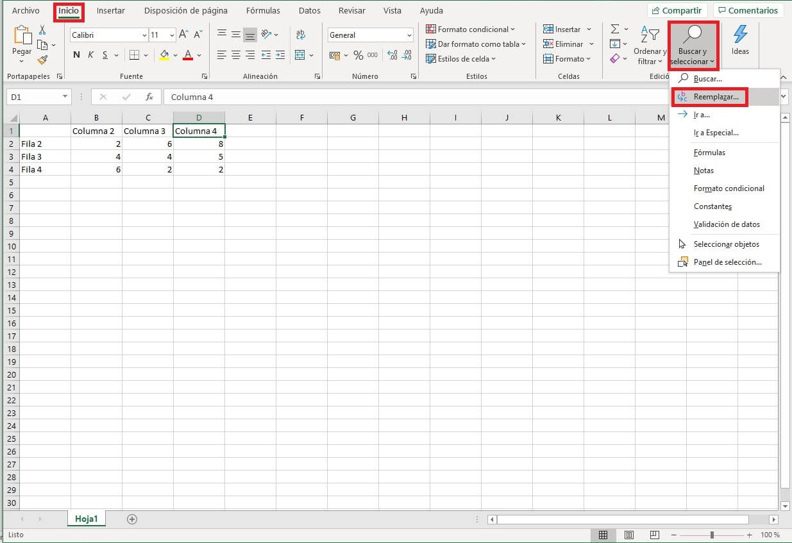Click the insert function fx icon
792x543 pixels.
point(149,97)
